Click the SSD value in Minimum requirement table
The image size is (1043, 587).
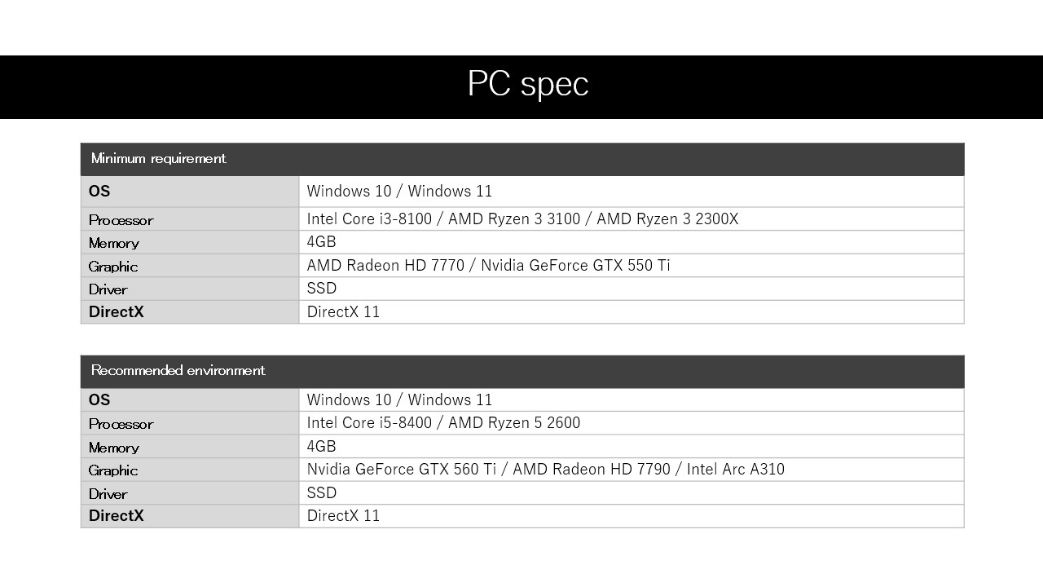coord(321,289)
